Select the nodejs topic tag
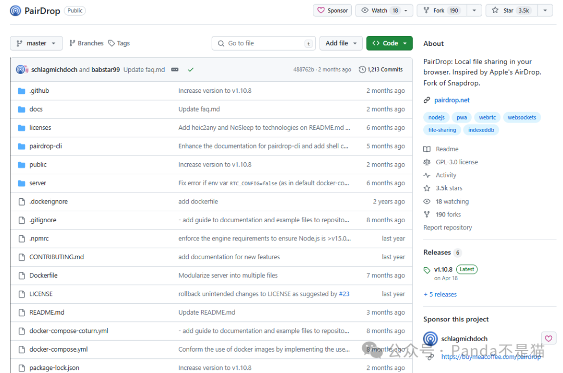 (436, 117)
